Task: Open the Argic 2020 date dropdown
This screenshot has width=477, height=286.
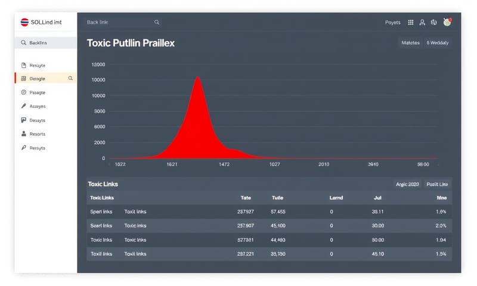Action: tap(407, 184)
